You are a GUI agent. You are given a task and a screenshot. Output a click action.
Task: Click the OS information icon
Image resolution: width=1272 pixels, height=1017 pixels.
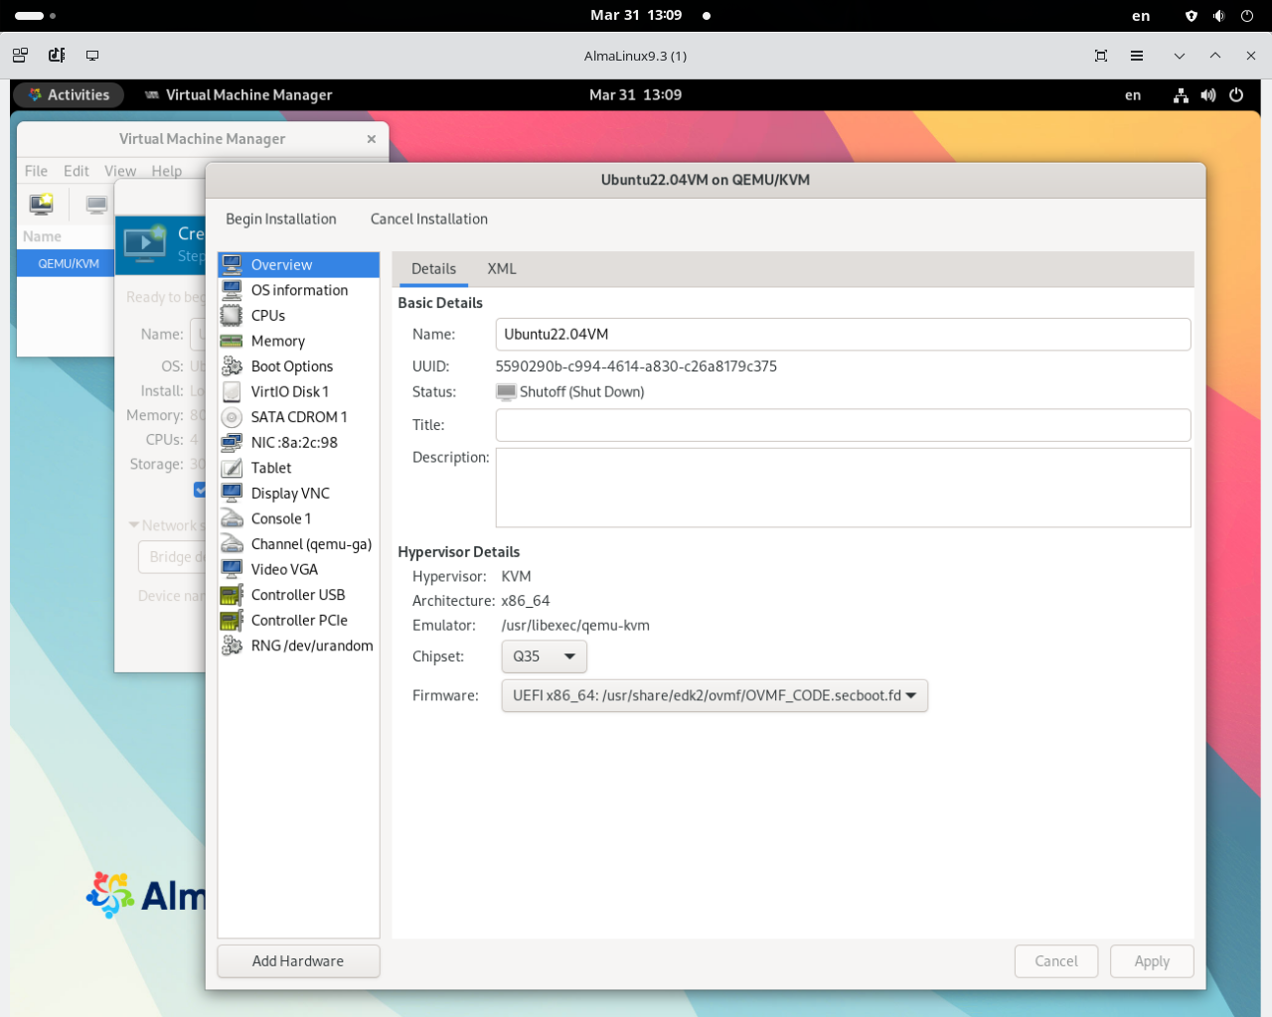pos(232,290)
